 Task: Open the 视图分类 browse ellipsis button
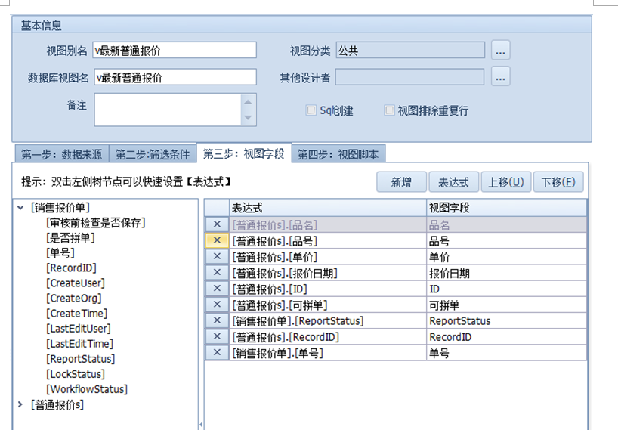pos(500,51)
